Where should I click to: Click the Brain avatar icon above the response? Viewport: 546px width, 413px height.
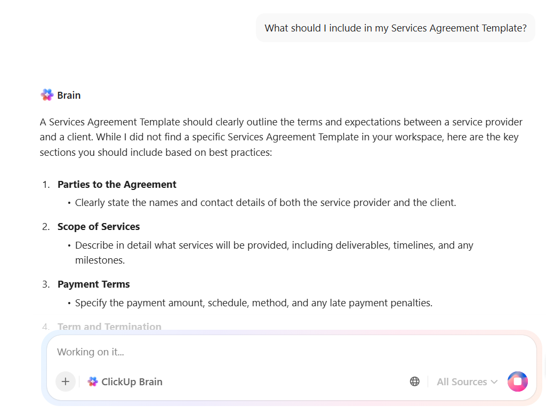(x=47, y=95)
